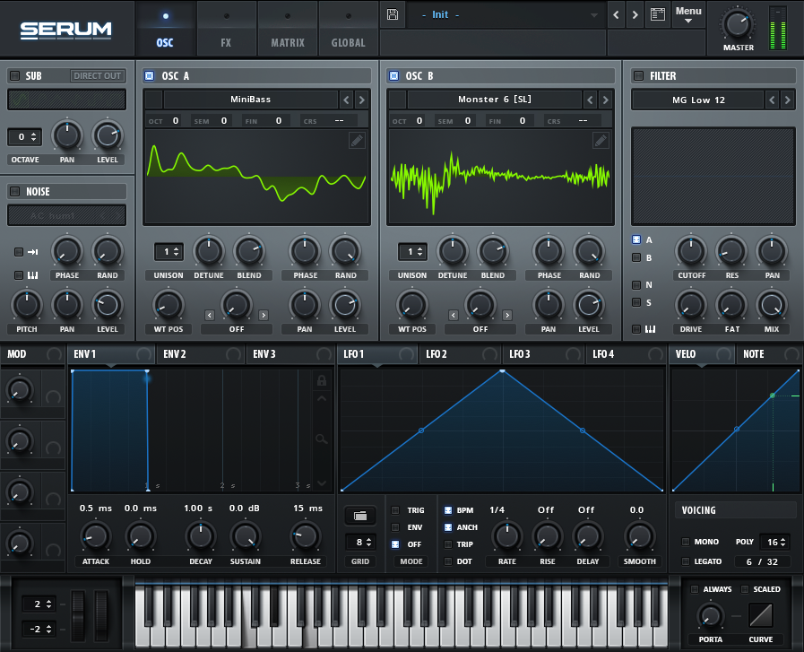Enable LEGATO voicing checkbox
This screenshot has width=804, height=652.
(685, 561)
